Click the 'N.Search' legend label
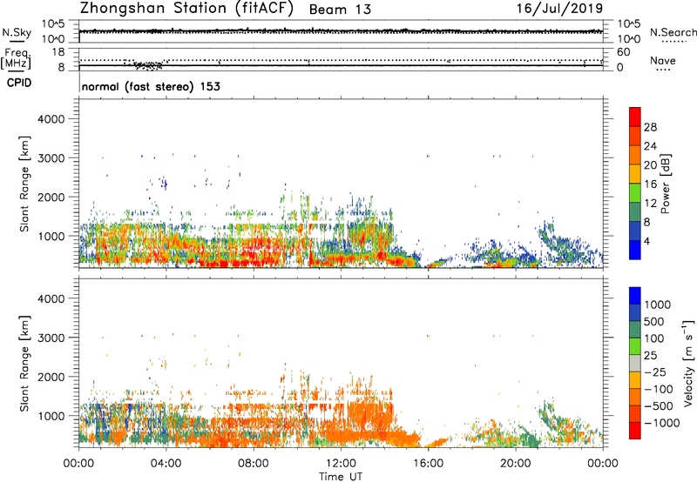The width and height of the screenshot is (697, 482). pyautogui.click(x=673, y=32)
